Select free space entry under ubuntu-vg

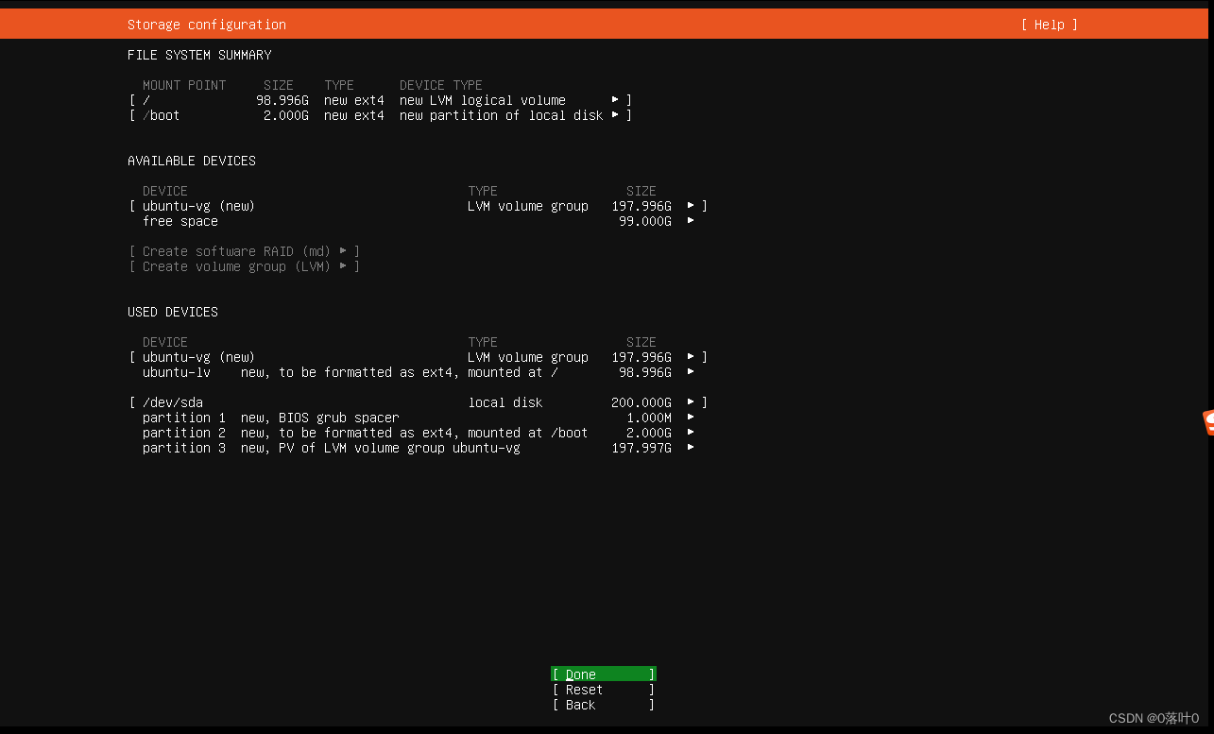(418, 221)
